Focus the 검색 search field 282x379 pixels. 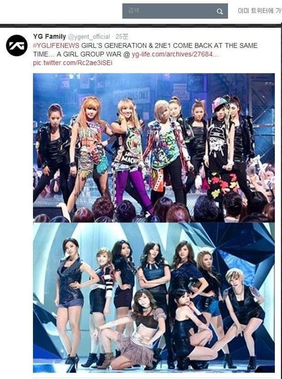[175, 11]
